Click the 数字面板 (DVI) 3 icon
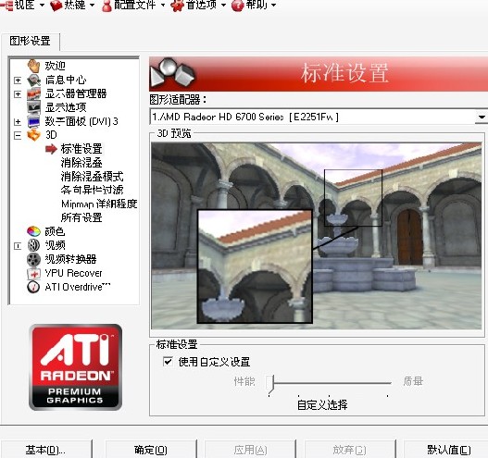Image resolution: width=488 pixels, height=458 pixels. (33, 121)
